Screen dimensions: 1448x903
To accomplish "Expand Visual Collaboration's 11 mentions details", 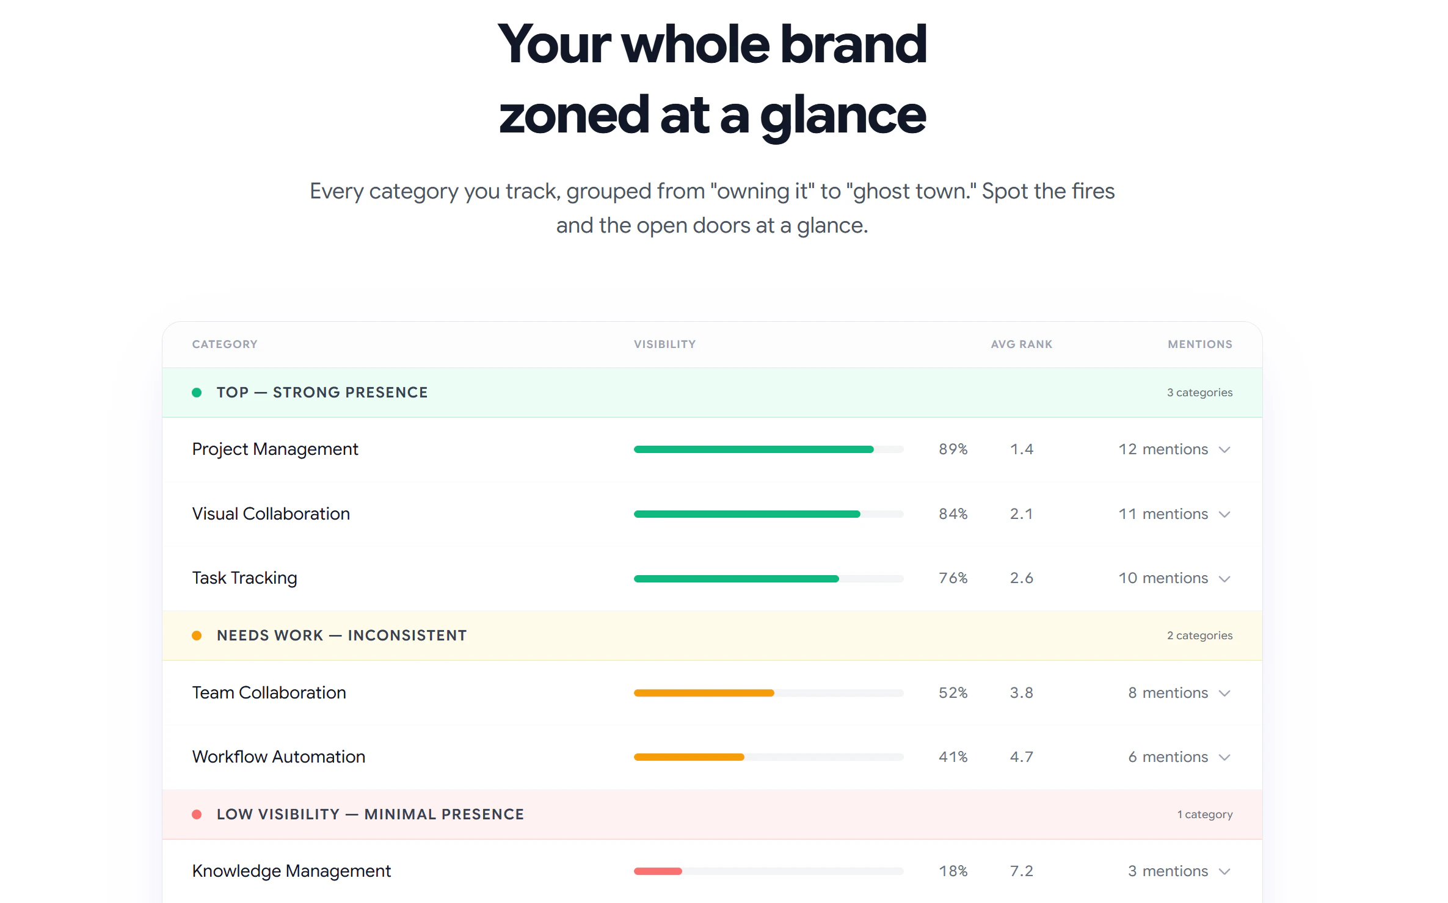I will click(x=1224, y=515).
